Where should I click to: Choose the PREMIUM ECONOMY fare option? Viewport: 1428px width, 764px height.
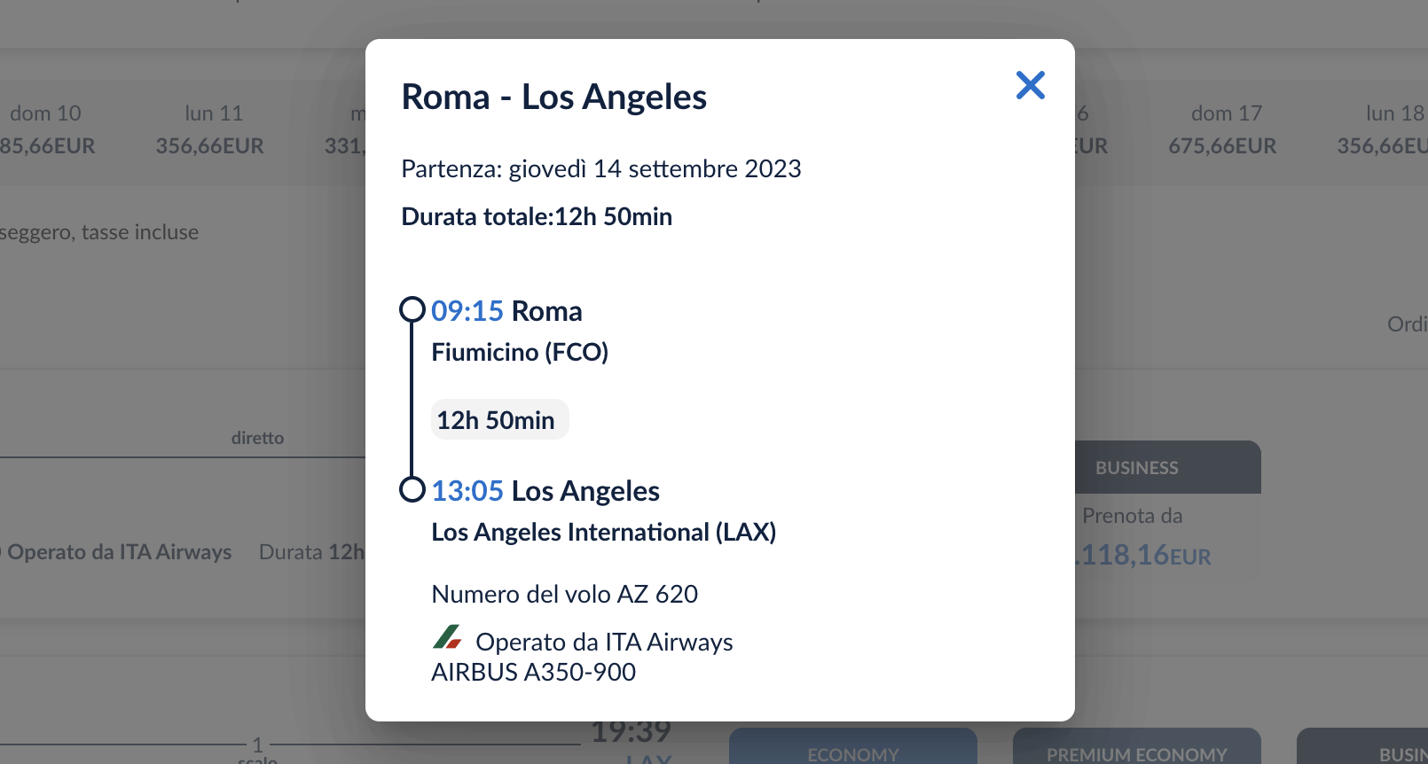pyautogui.click(x=1137, y=746)
